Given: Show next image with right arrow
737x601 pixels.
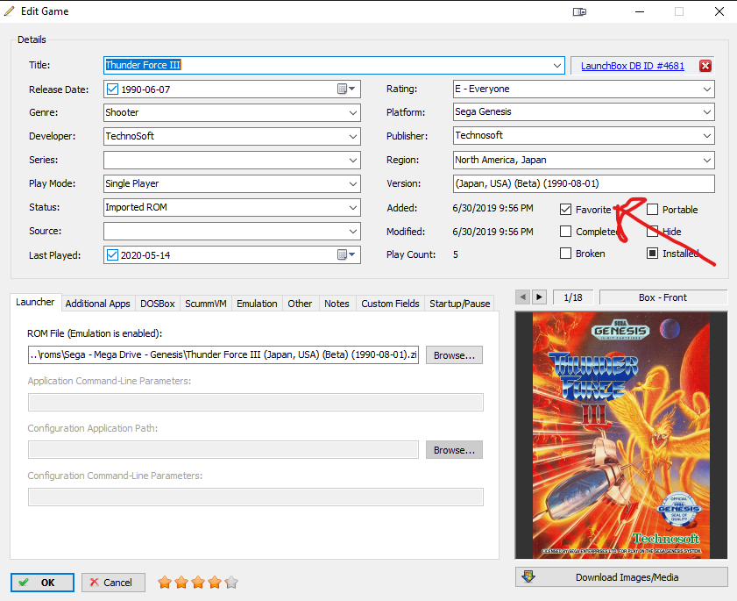Looking at the screenshot, I should pos(539,297).
